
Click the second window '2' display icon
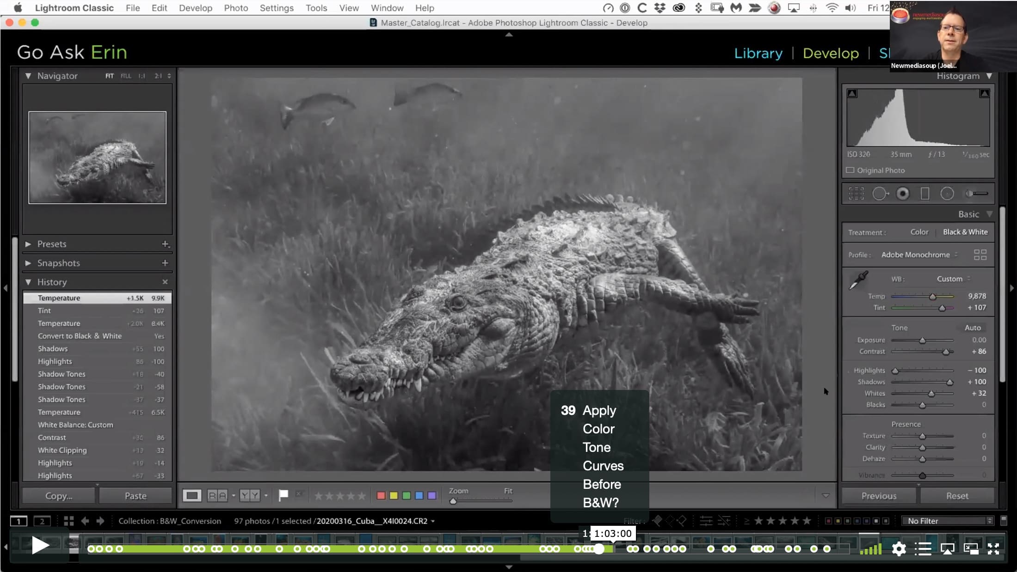pyautogui.click(x=42, y=521)
